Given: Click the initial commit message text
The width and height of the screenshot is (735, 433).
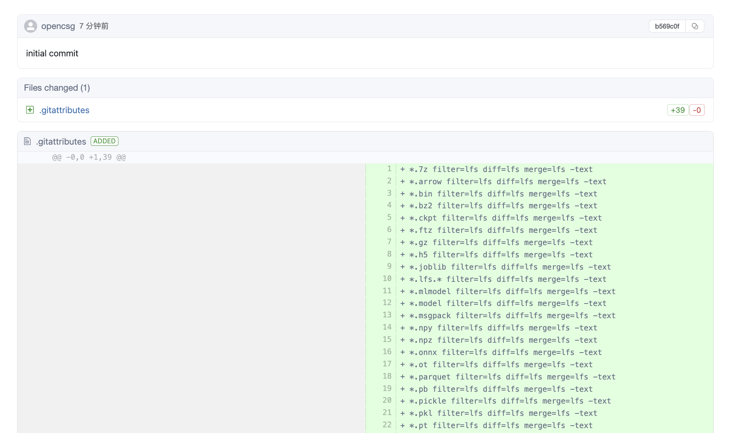Looking at the screenshot, I should coord(52,54).
